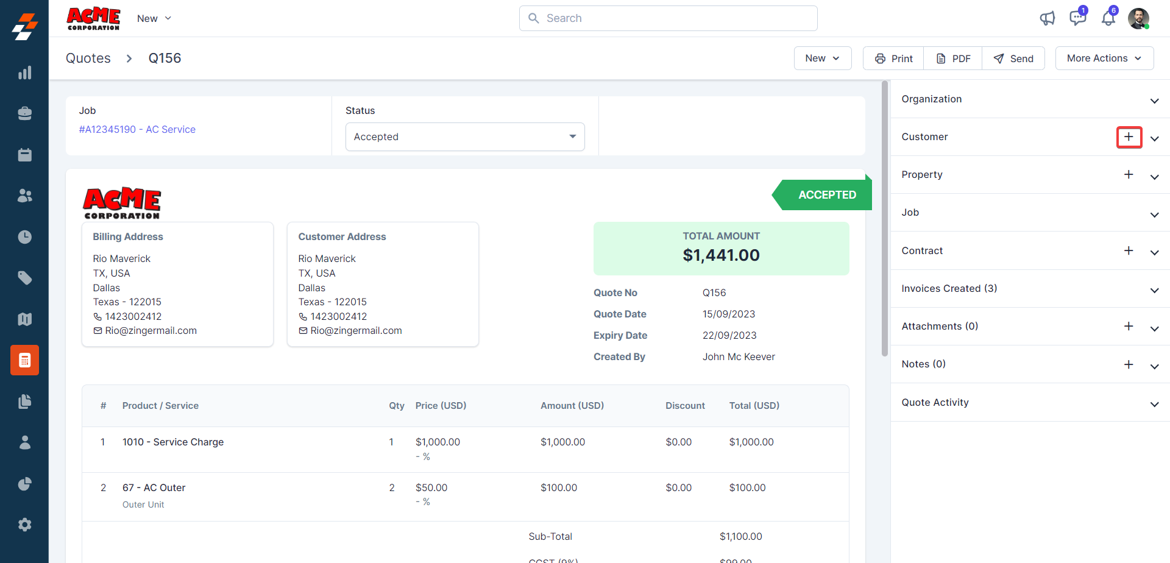Open the New menu beside the Acme logo
Viewport: 1170px width, 563px height.
(154, 18)
